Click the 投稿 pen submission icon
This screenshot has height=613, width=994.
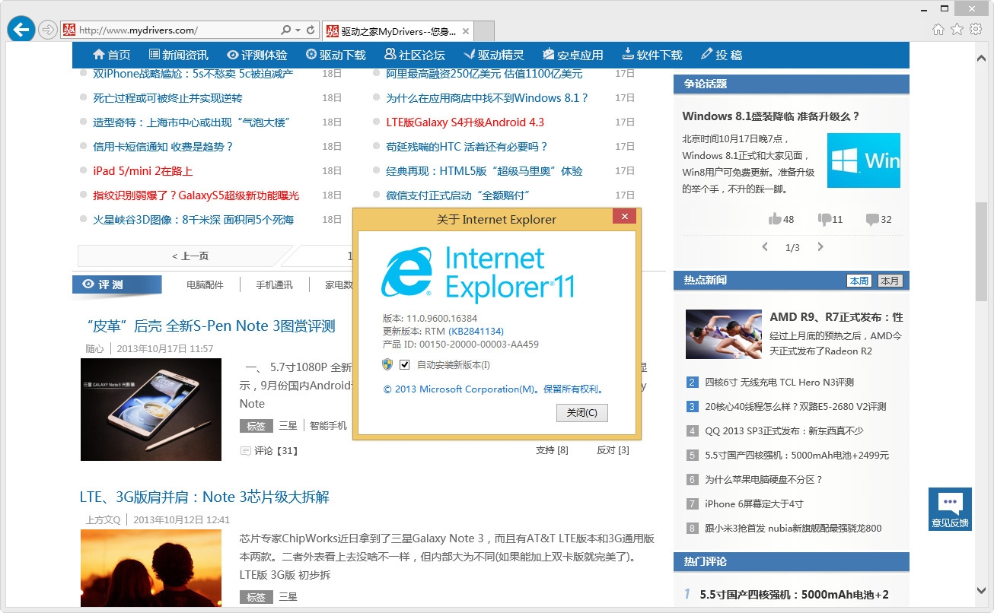[x=706, y=54]
